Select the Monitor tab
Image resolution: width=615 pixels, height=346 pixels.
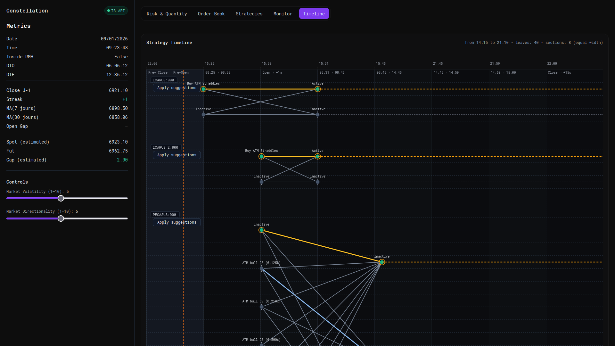pyautogui.click(x=283, y=14)
